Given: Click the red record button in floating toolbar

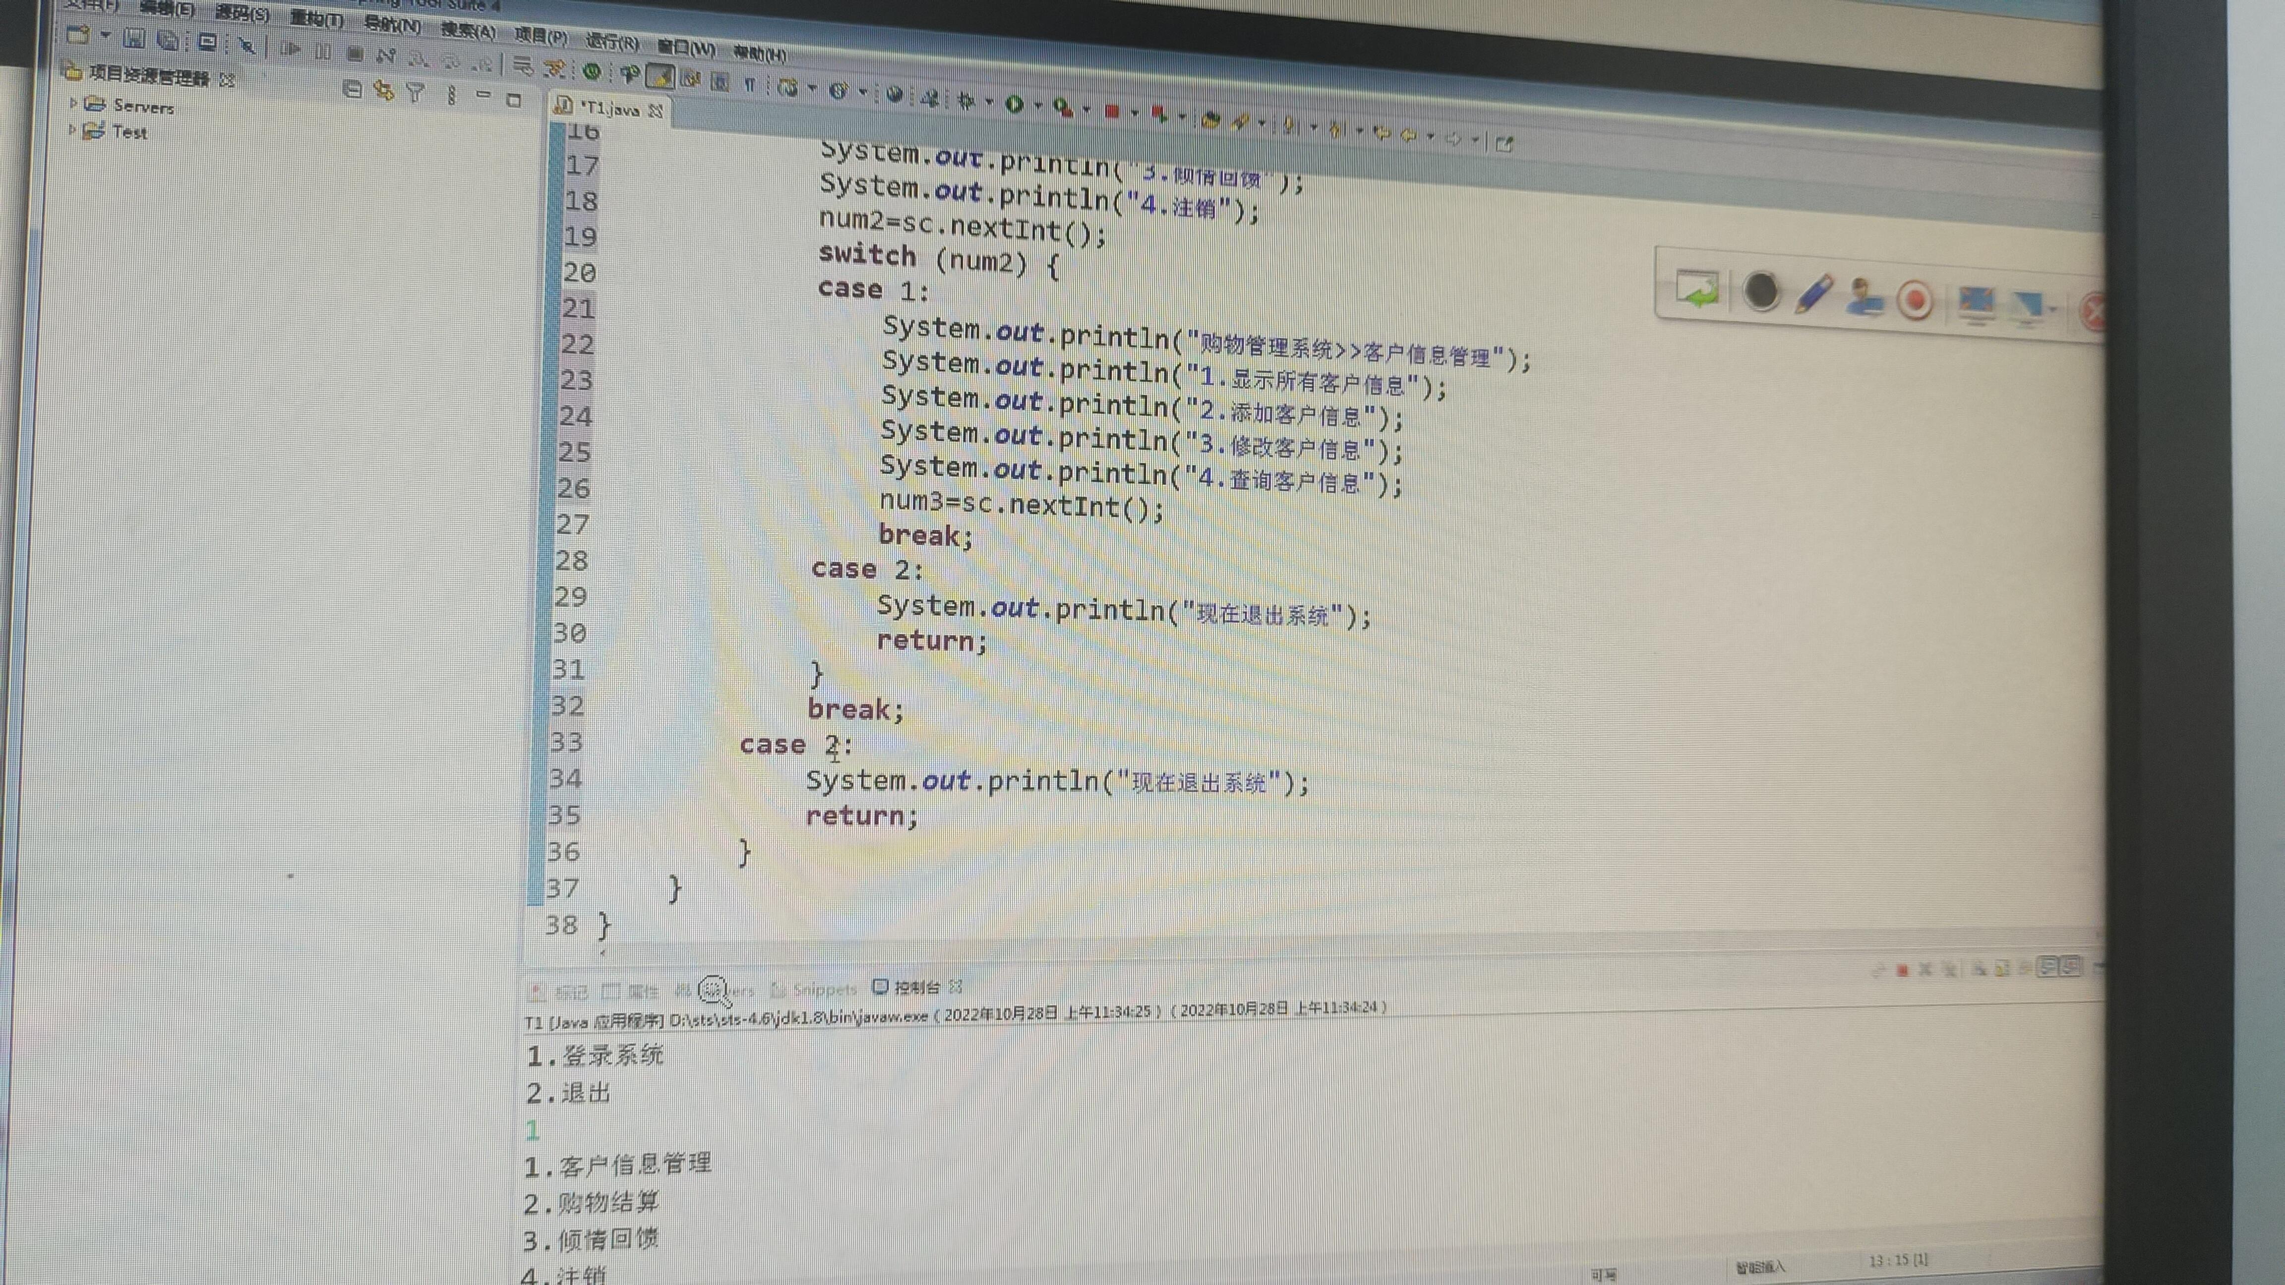Looking at the screenshot, I should coord(1915,300).
